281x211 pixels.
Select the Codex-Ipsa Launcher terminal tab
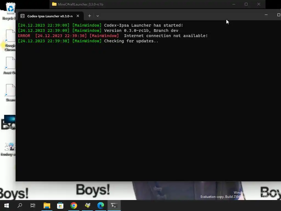point(50,16)
